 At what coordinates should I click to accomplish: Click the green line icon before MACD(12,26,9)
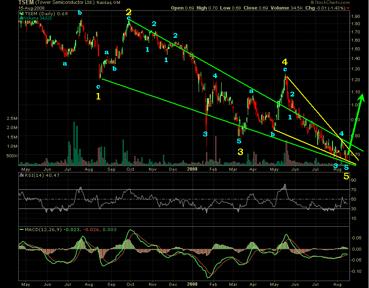[21, 229]
